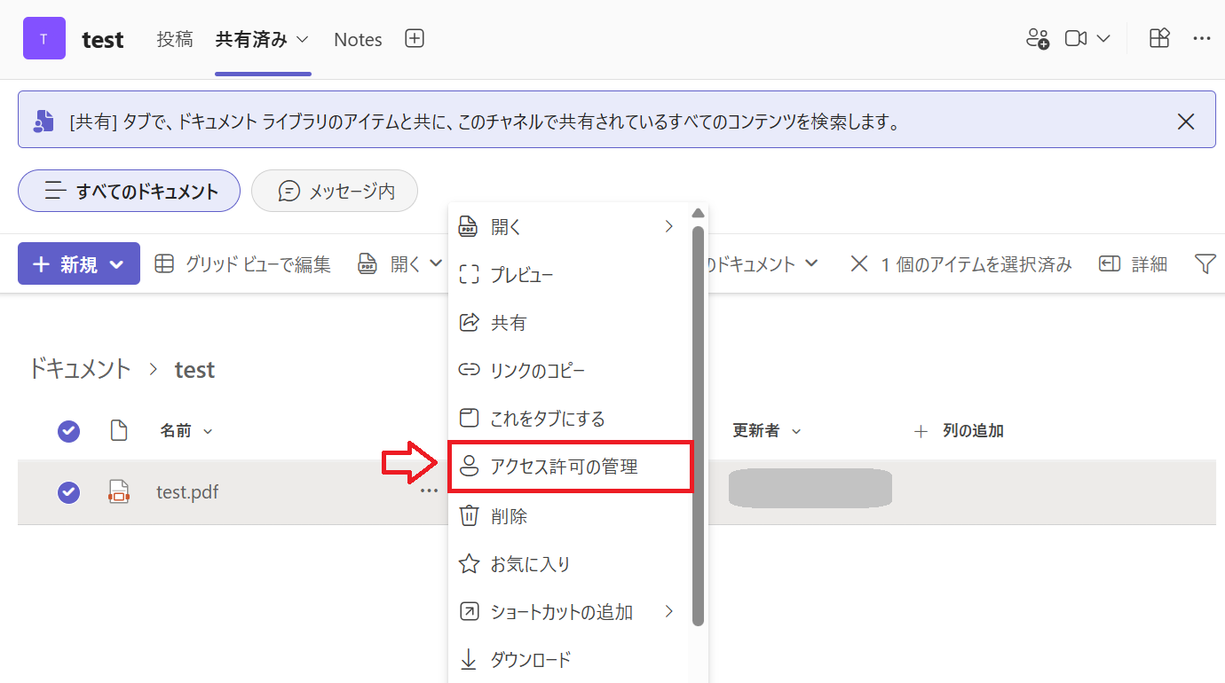Start a video call from the channel header
The image size is (1225, 683).
1077,38
